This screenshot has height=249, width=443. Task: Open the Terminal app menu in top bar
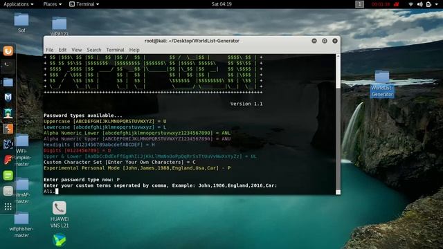pyautogui.click(x=84, y=4)
